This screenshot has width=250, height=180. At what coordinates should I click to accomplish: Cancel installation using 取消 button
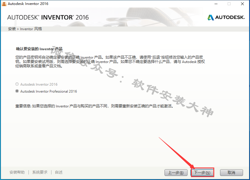pyautogui.click(x=231, y=172)
